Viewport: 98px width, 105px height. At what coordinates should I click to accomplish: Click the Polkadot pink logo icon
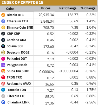coord(3,59)
